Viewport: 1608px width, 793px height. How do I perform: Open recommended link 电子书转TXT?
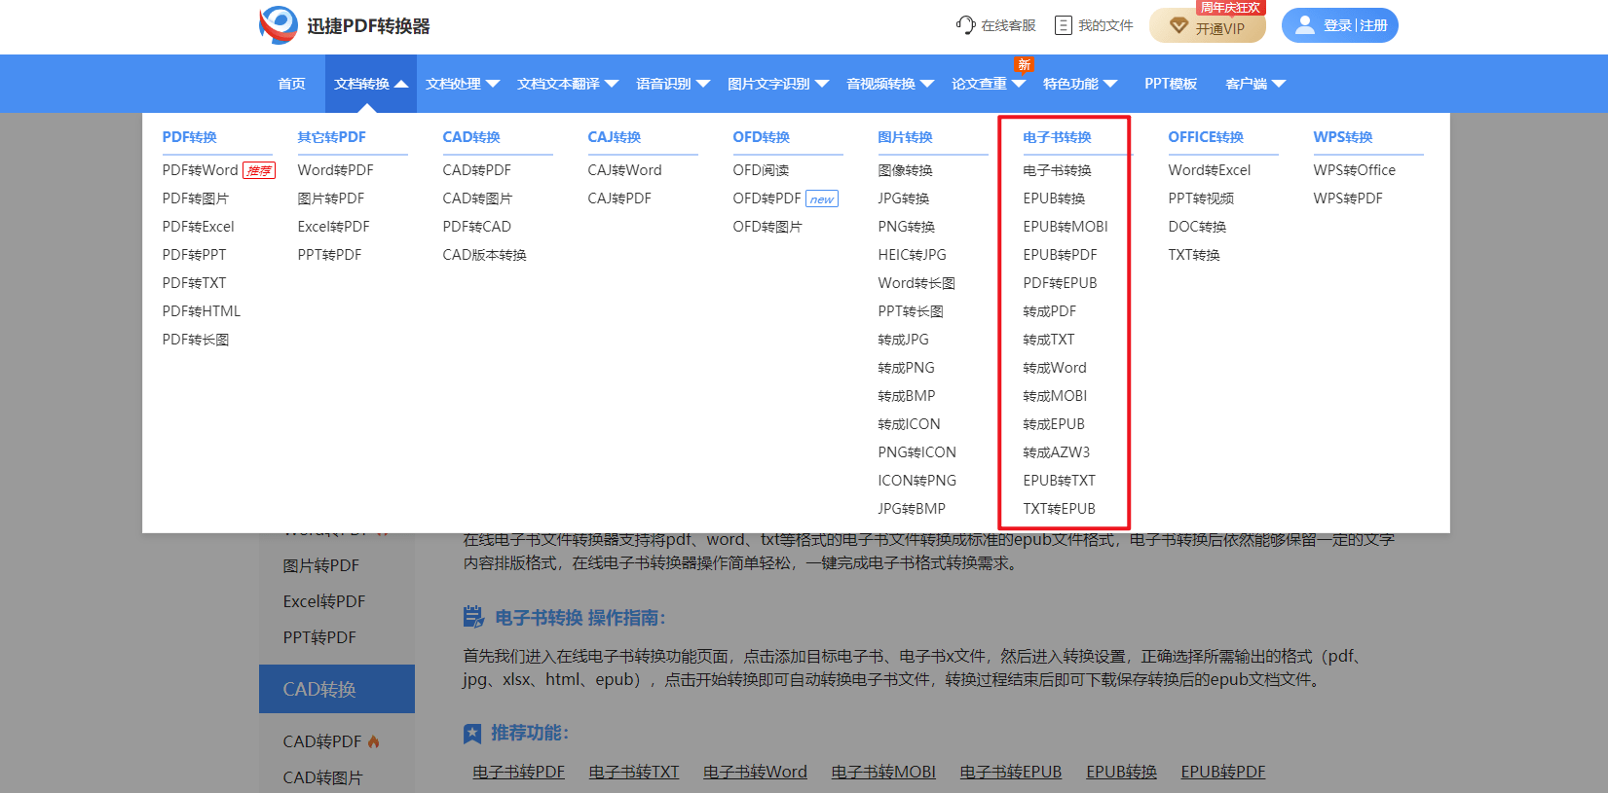[x=634, y=773]
